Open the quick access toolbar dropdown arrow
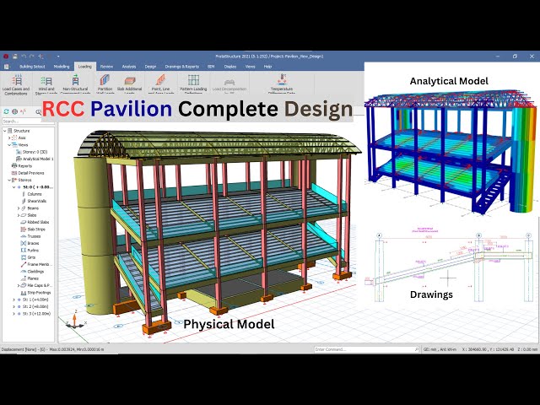Screen dimensions: 540x405 click(x=58, y=57)
